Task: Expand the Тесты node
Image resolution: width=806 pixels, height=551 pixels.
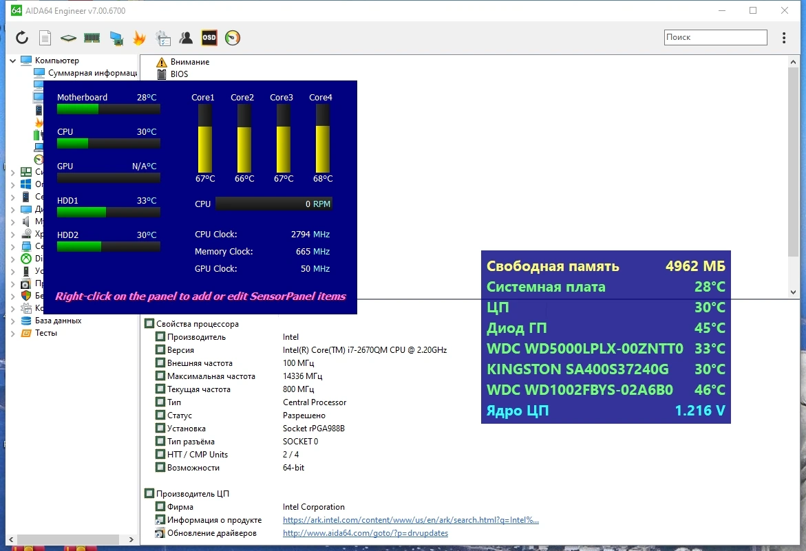Action: 13,333
